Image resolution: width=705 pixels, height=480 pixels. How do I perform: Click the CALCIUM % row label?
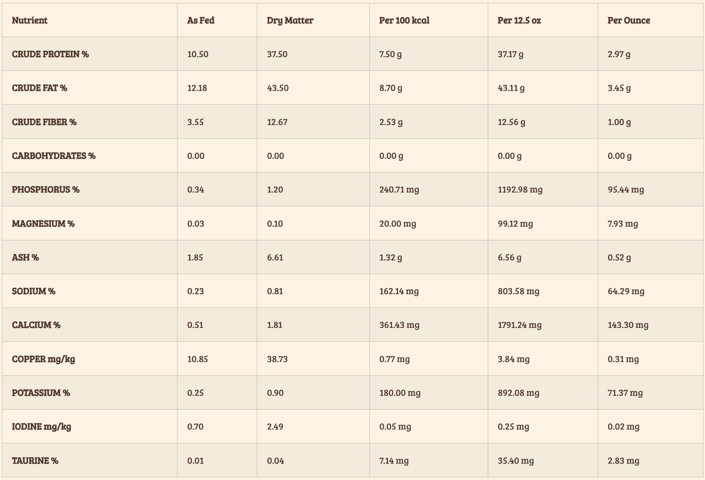[36, 325]
